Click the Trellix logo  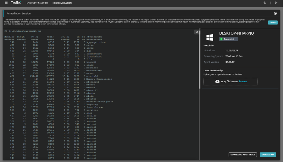[16, 3]
